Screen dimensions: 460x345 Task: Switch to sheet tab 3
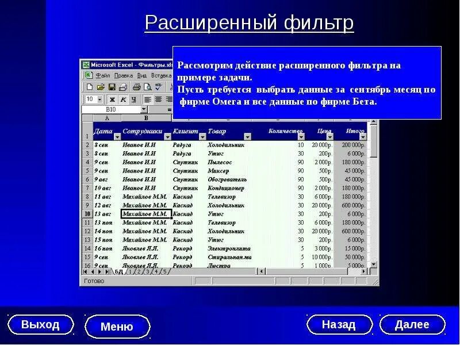[148, 271]
